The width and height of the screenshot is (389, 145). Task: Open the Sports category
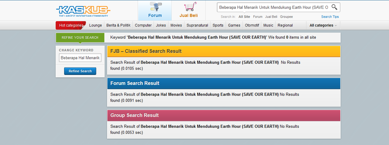(218, 25)
